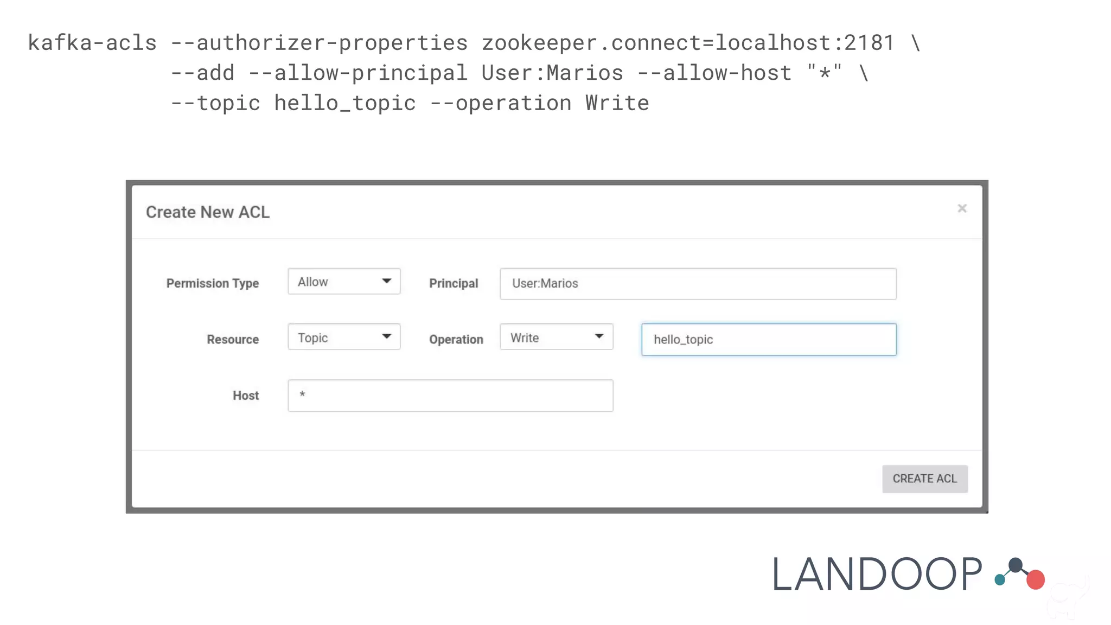The width and height of the screenshot is (1111, 625).
Task: Click the --add --allow-principal command line
Action: 520,73
